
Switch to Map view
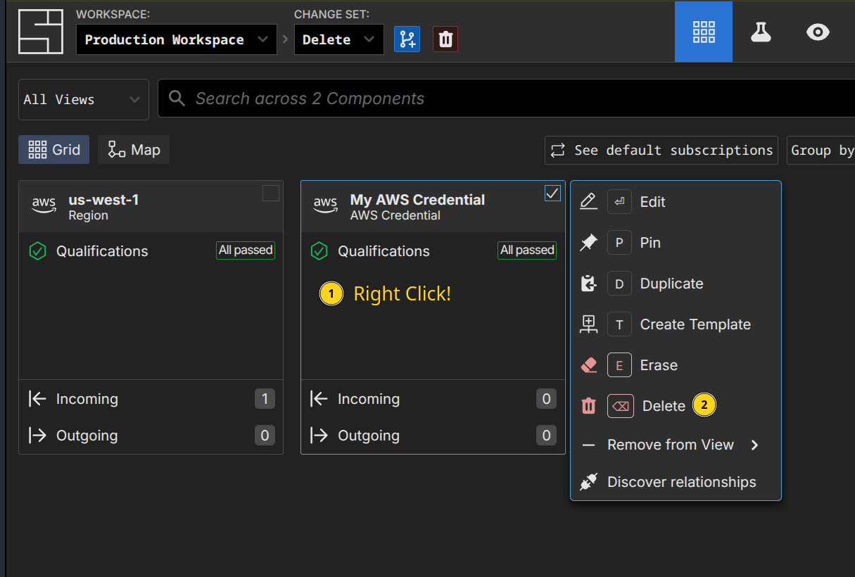pyautogui.click(x=134, y=150)
